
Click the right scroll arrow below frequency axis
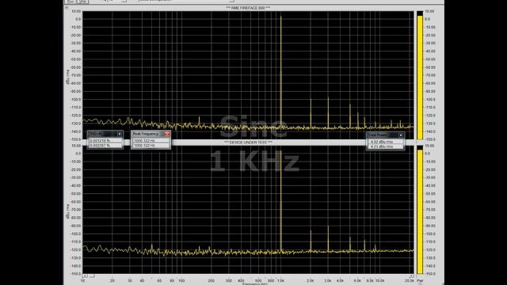[411, 276]
